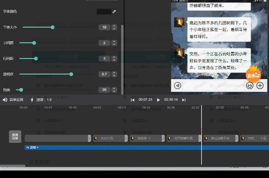Click the orange remove watermark badge
The width and height of the screenshot is (269, 178).
click(253, 74)
